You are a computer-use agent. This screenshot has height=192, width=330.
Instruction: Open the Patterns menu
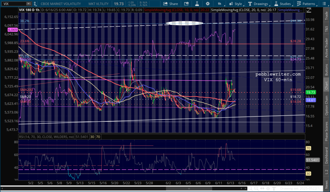(x=306, y=4)
